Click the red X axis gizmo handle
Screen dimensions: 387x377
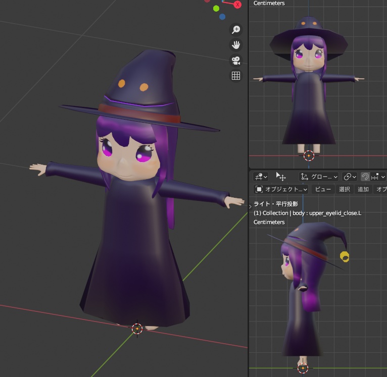(x=237, y=4)
